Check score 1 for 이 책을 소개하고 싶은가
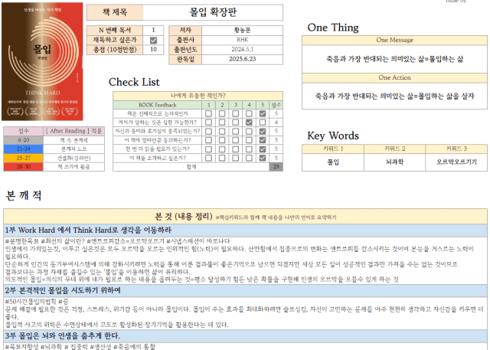 coord(208,158)
